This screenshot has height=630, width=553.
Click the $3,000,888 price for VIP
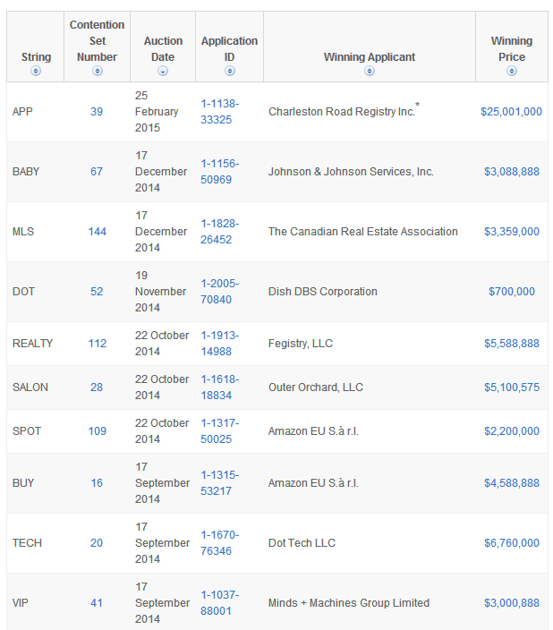pos(511,603)
